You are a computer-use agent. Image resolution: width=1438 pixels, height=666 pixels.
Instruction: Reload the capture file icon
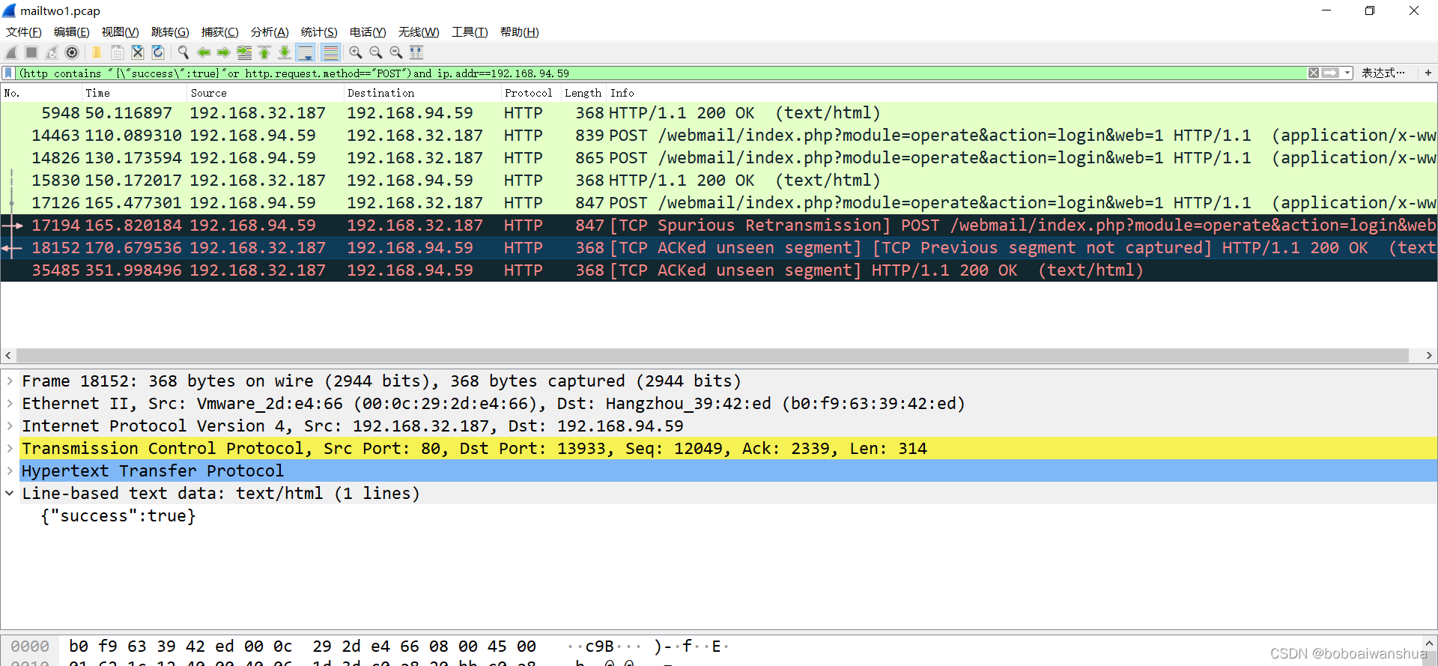coord(157,52)
